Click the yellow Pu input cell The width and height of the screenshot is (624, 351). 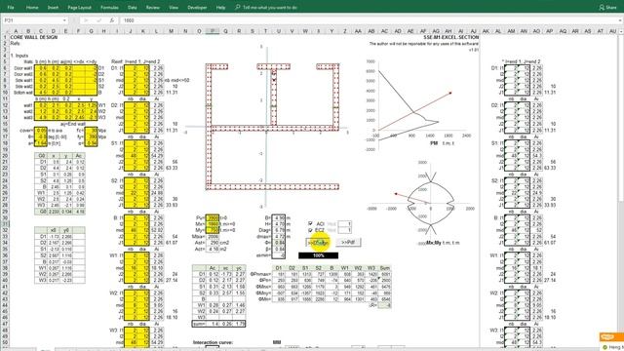point(213,217)
